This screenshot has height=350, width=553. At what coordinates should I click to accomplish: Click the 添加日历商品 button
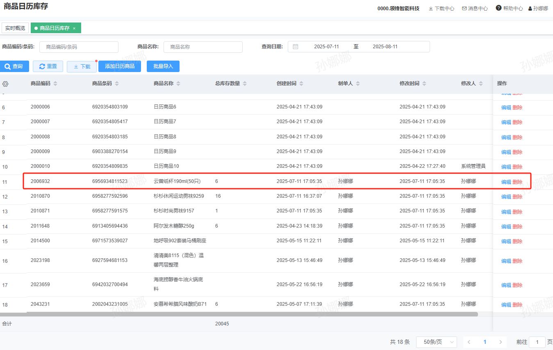click(120, 66)
